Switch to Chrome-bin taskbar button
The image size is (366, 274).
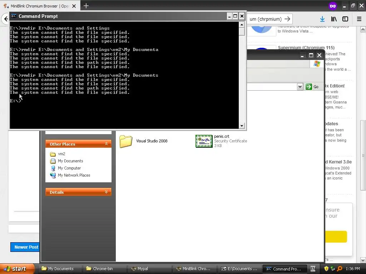point(104,269)
